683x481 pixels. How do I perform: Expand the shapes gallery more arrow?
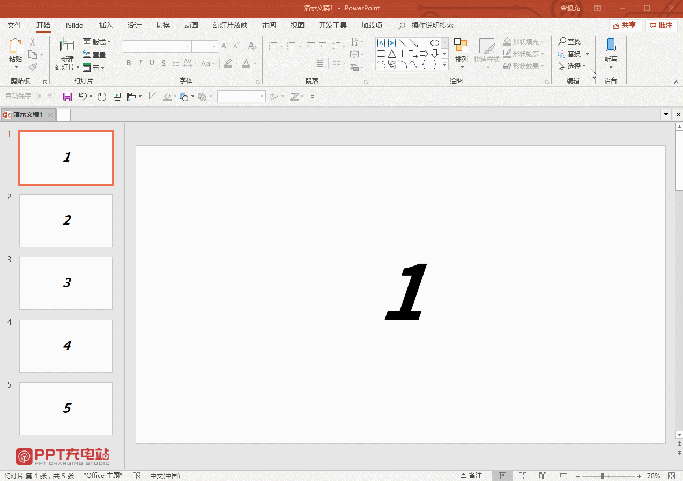click(444, 65)
